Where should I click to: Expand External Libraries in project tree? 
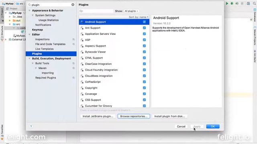[6, 40]
